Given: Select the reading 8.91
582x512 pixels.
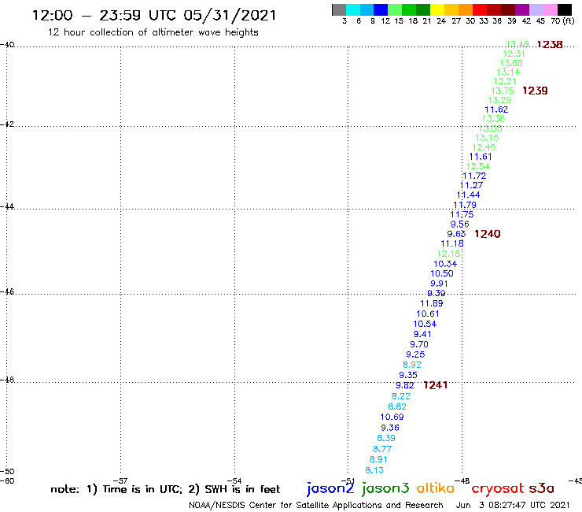Looking at the screenshot, I should [378, 459].
